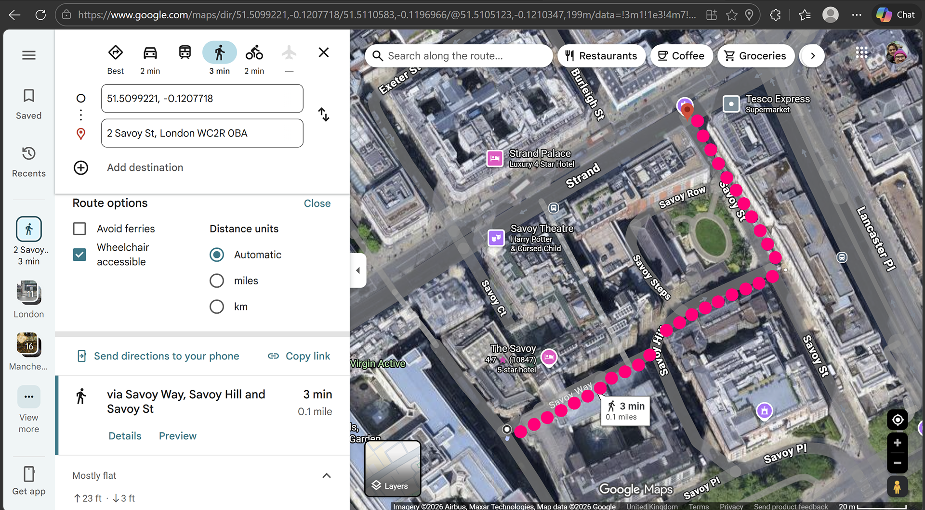Click bus stop icon on Strand

pyautogui.click(x=554, y=208)
